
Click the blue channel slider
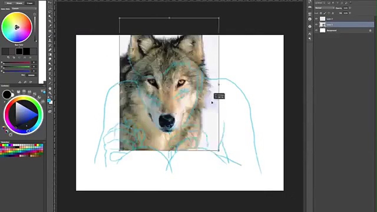coord(16,71)
